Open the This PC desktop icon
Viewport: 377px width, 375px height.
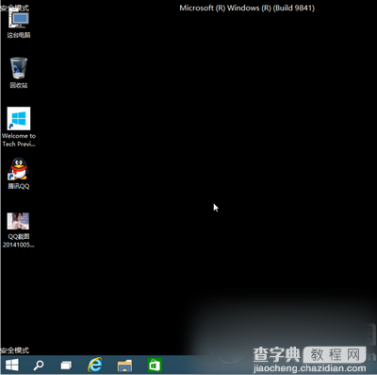[19, 20]
